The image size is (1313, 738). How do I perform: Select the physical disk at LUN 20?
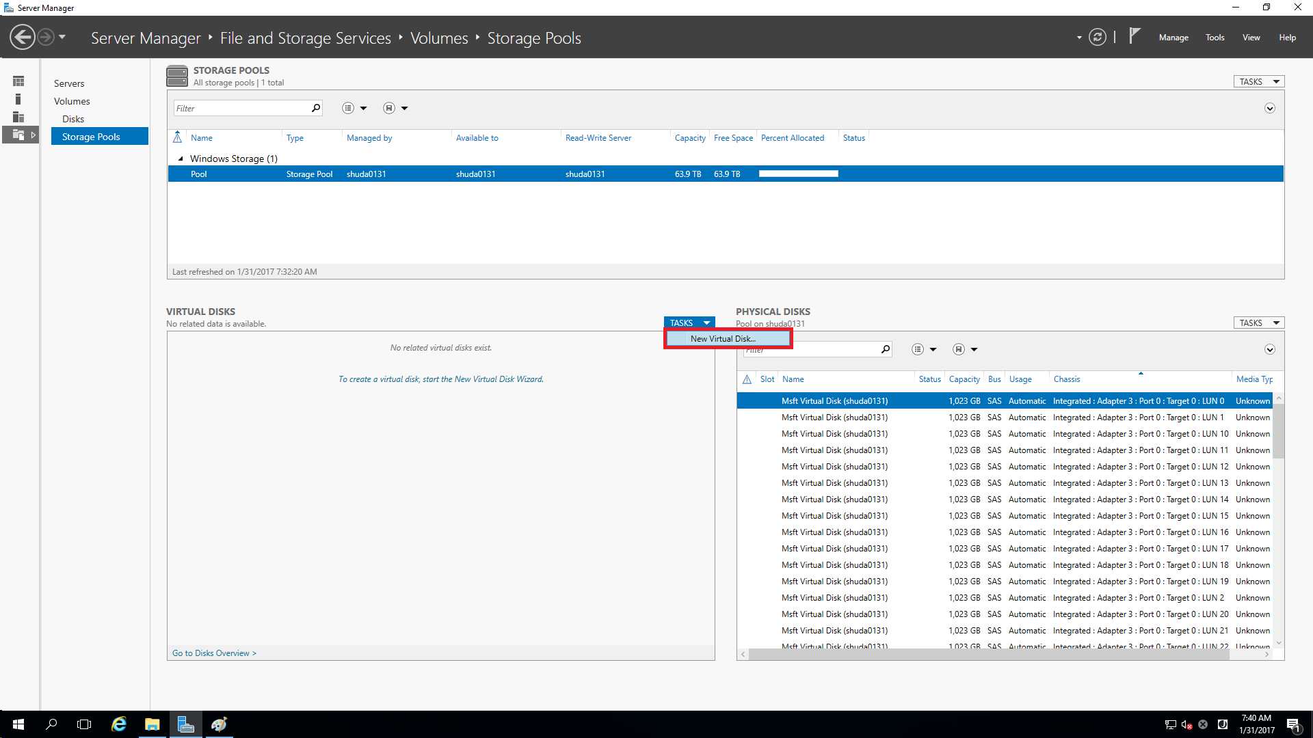[1005, 614]
